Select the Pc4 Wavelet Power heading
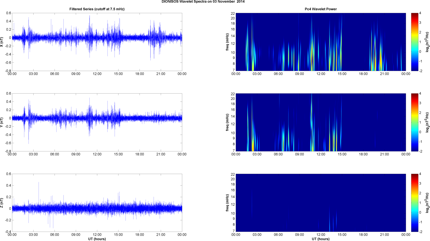Viewport: 430px width, 241px height. (x=321, y=9)
